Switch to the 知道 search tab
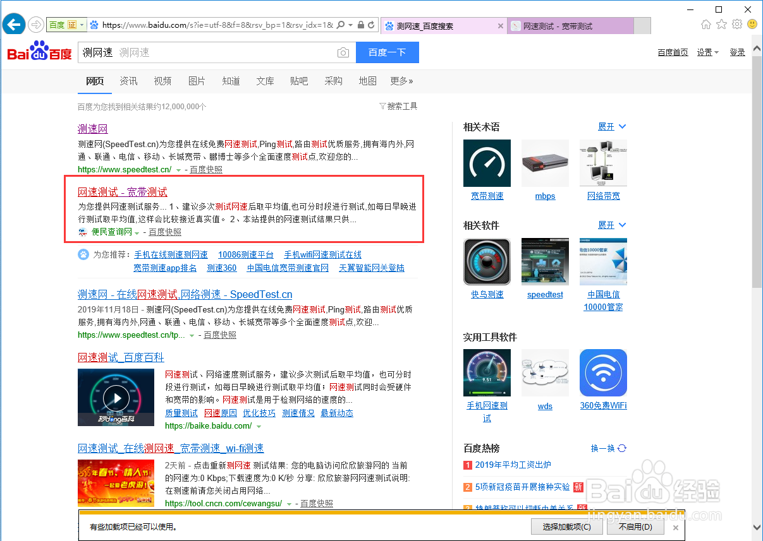763x541 pixels. click(x=231, y=81)
